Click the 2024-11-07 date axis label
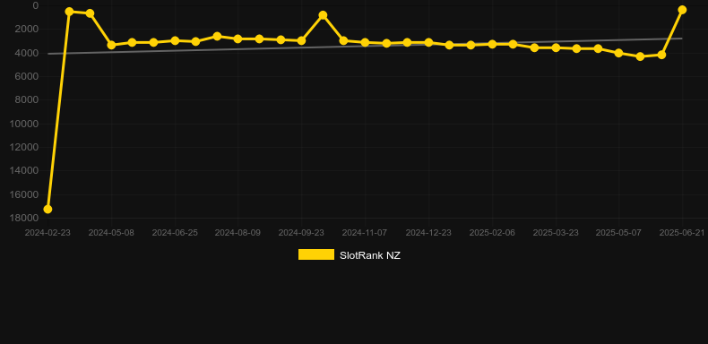Viewport: 708px width, 344px height. tap(365, 233)
